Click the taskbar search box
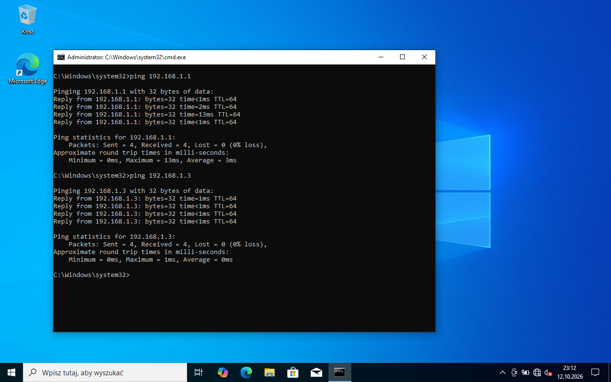This screenshot has width=611, height=382. [105, 372]
